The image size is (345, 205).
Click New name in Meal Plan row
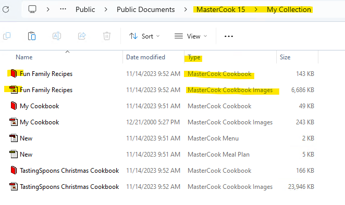(x=26, y=155)
